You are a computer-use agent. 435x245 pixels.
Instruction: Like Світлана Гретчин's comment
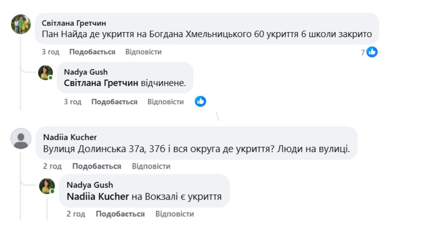[92, 52]
